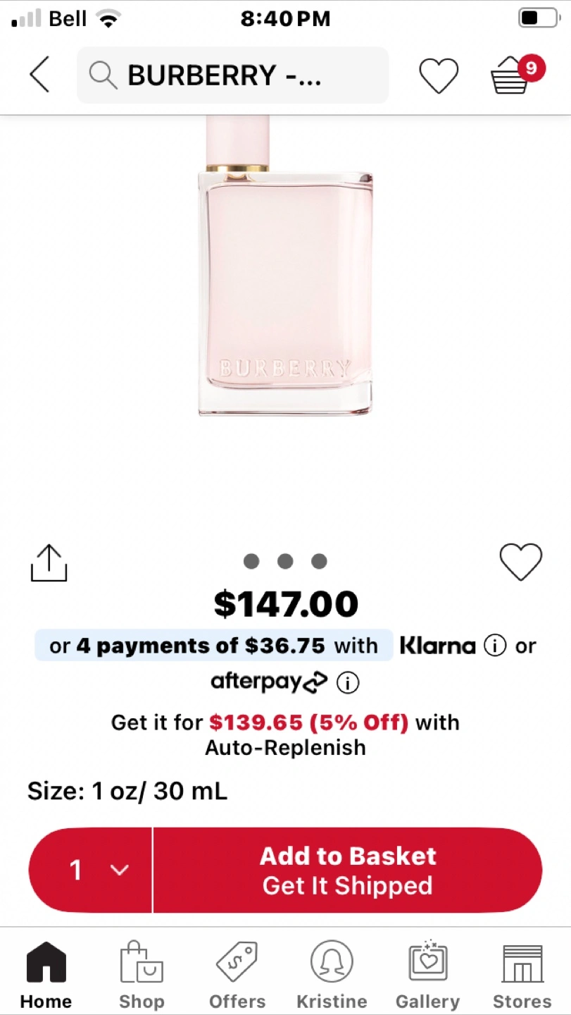Tap the BURBERRY search field
The image size is (571, 1015).
(239, 75)
